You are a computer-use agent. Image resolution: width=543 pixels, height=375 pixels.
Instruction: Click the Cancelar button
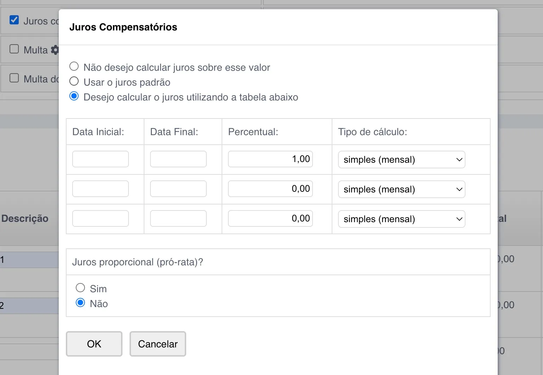158,344
